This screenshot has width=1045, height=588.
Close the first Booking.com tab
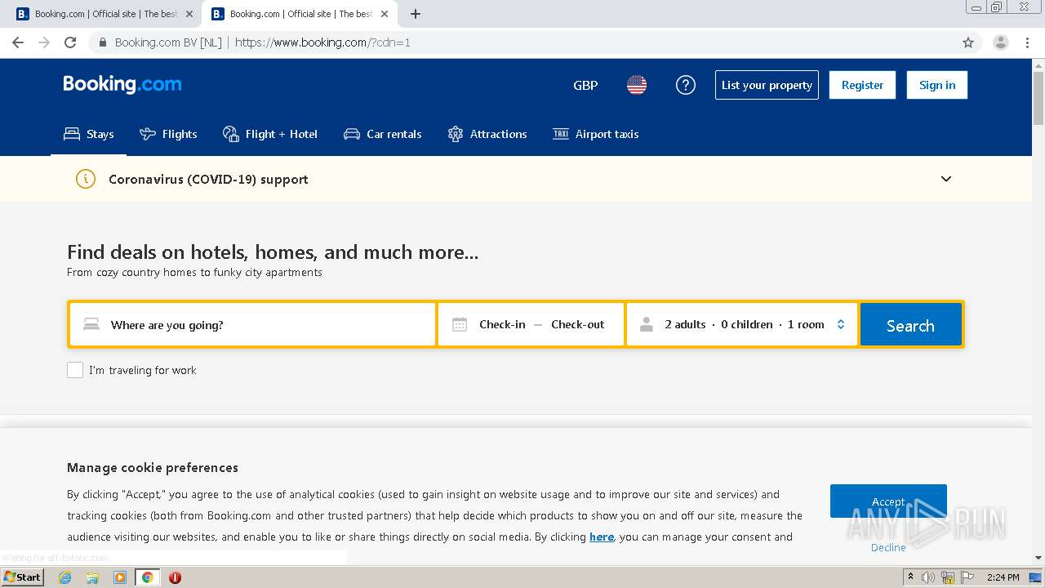coord(189,14)
